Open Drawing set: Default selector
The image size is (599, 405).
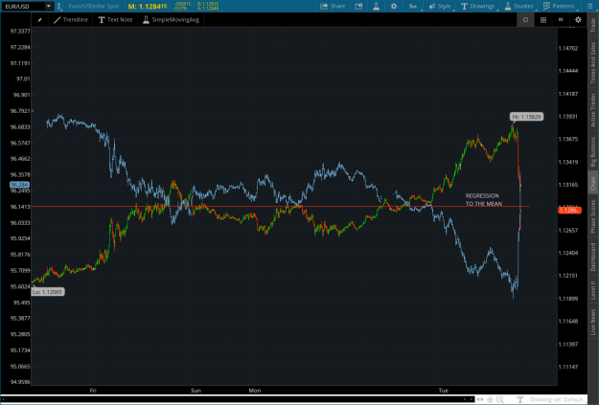pos(556,399)
